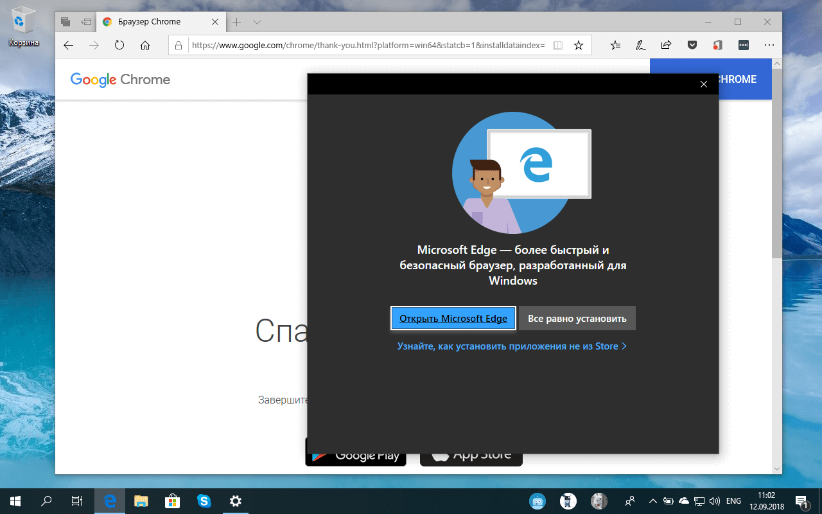The image size is (822, 514).
Task: Open the Favorites hub icon
Action: [616, 45]
